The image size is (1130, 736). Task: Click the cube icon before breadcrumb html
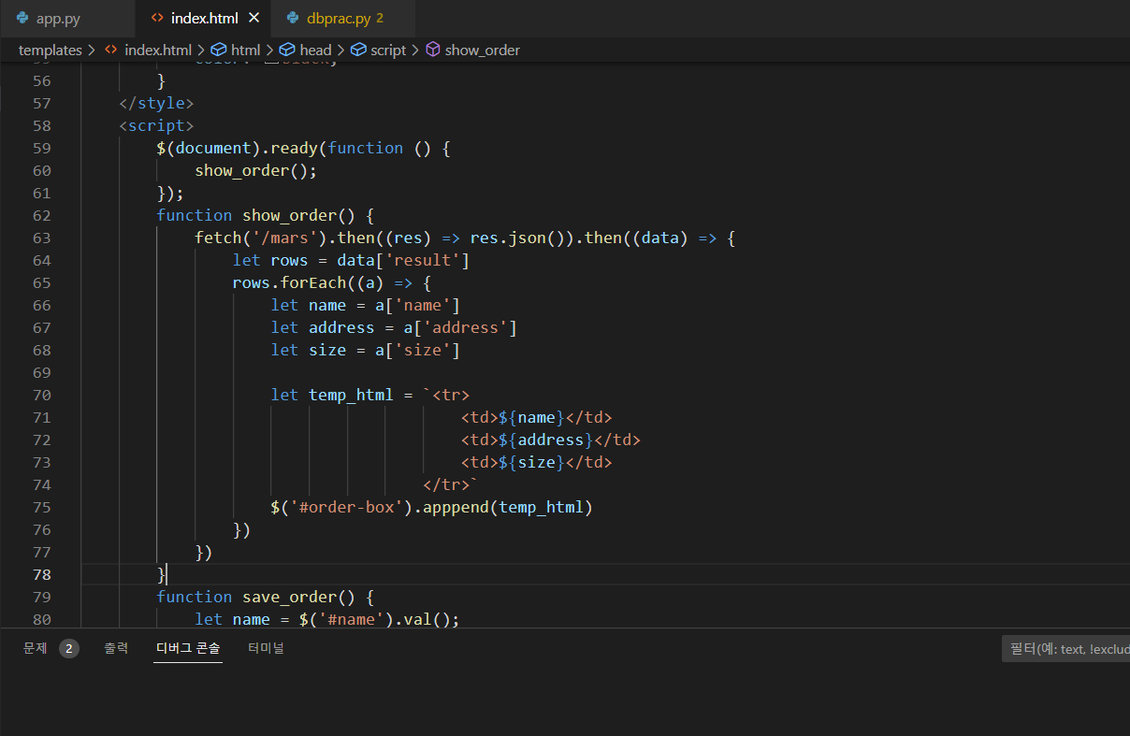coord(218,51)
